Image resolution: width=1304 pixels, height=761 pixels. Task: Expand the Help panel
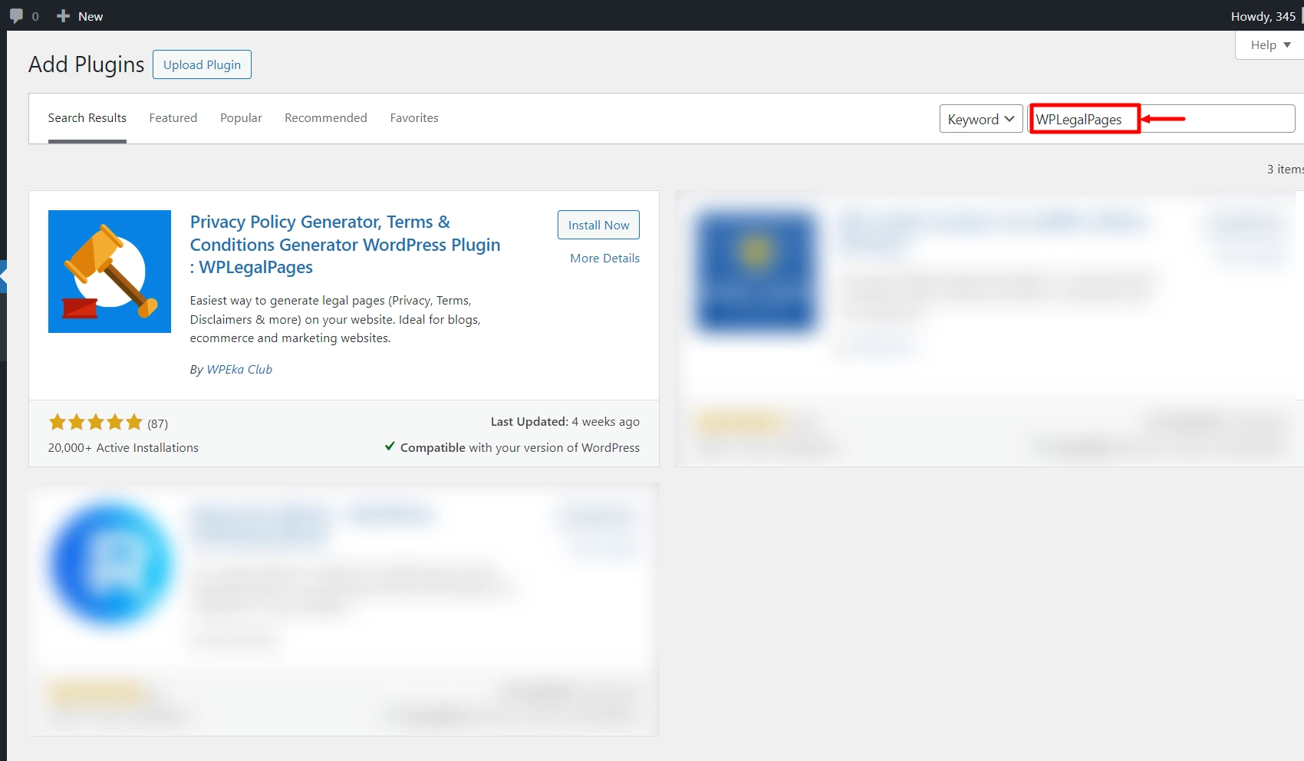1267,44
